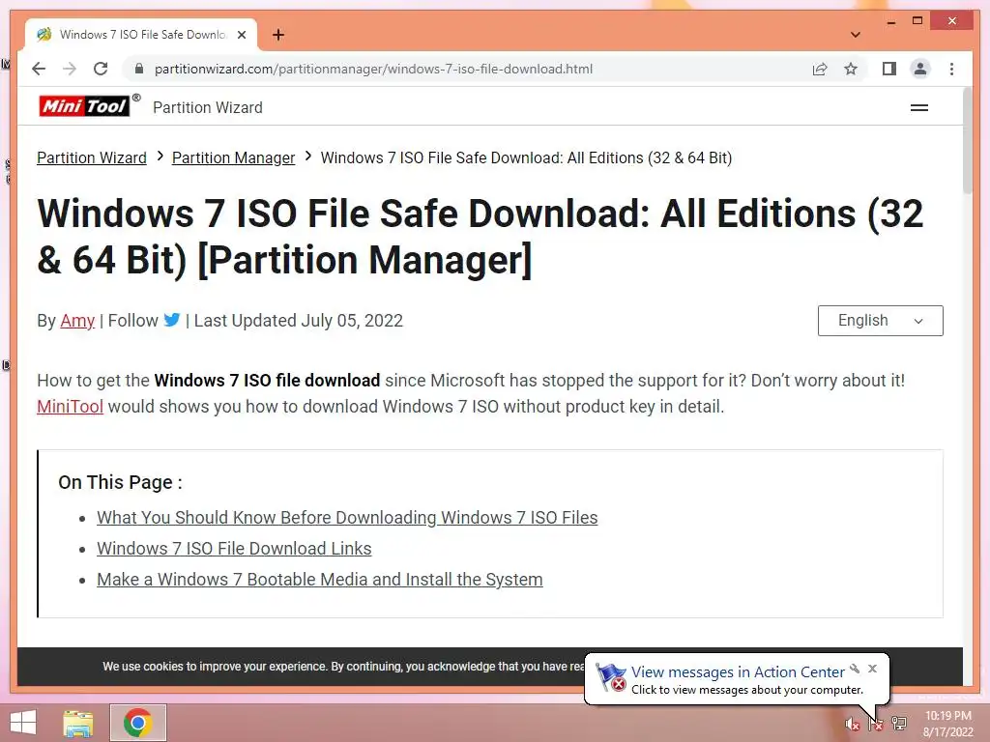Click the Chrome taskbar icon
990x742 pixels.
137,723
